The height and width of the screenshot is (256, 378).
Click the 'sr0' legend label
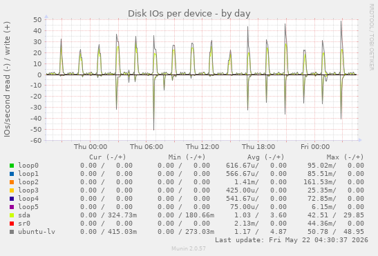tap(24, 224)
